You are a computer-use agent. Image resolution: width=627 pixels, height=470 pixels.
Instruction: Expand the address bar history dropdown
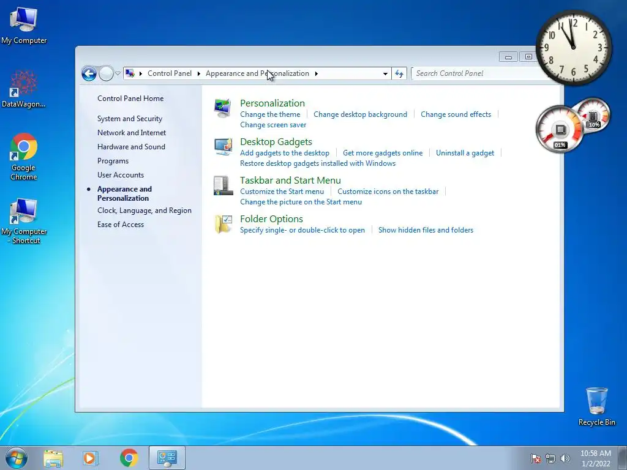click(385, 73)
